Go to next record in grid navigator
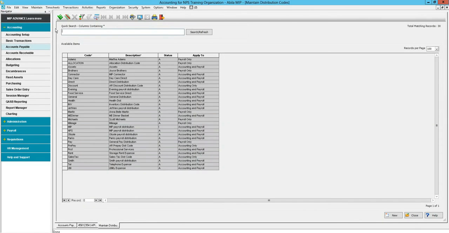The width and height of the screenshot is (449, 233). (96, 200)
